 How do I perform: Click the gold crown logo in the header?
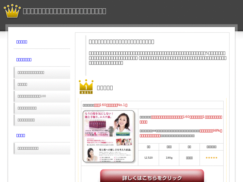[12, 11]
